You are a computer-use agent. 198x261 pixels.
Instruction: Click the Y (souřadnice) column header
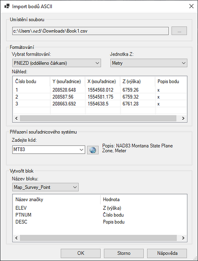point(68,81)
